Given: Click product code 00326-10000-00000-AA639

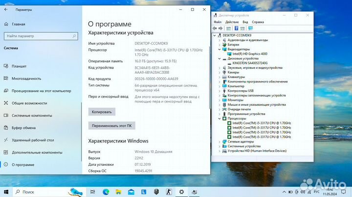Looking at the screenshot, I should [x=156, y=79].
